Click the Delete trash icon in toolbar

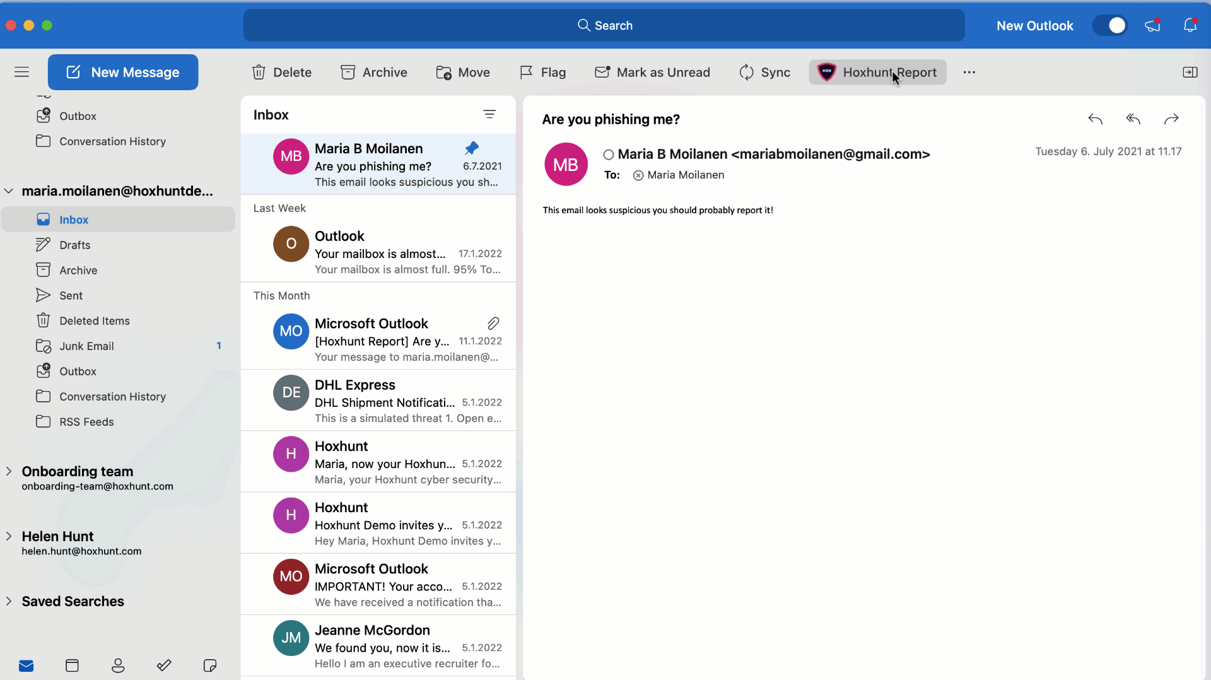(x=259, y=72)
